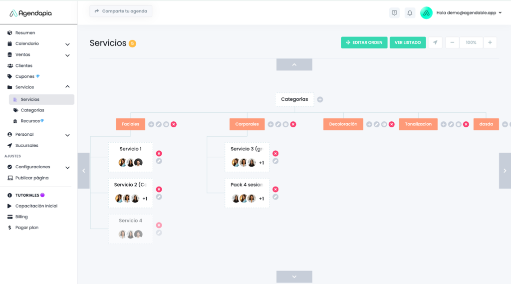Click the location arrow icon near zoom controls
Viewport: 511px width, 284px height.
click(x=435, y=42)
